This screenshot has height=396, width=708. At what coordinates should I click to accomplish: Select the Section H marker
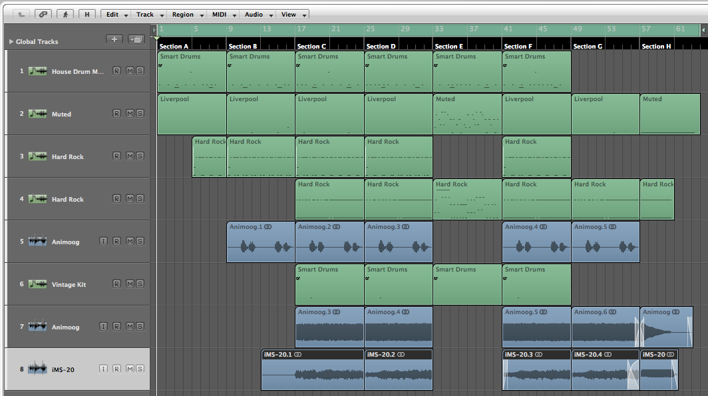656,47
